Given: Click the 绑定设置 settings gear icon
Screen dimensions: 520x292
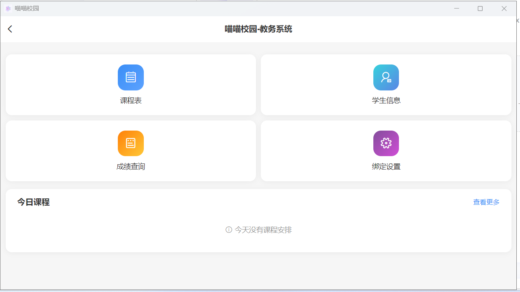Looking at the screenshot, I should pyautogui.click(x=386, y=143).
